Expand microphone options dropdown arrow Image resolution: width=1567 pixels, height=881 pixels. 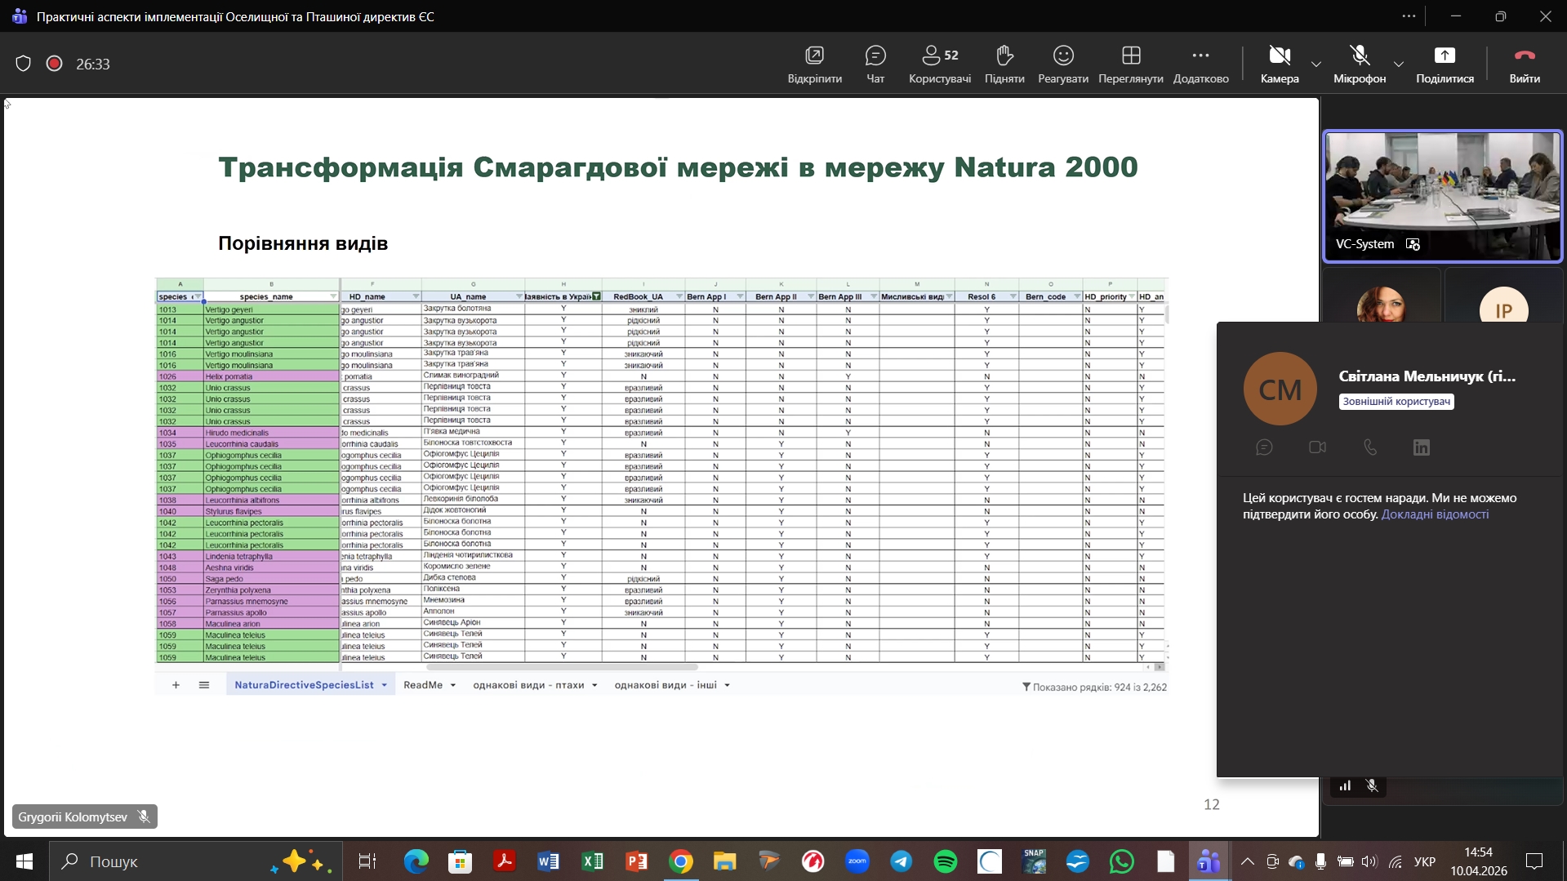pos(1398,64)
